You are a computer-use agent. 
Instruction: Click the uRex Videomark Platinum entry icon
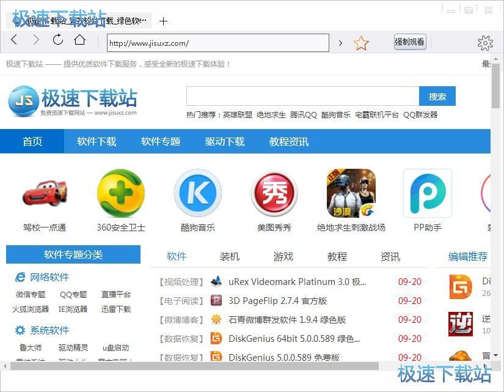[x=216, y=281]
